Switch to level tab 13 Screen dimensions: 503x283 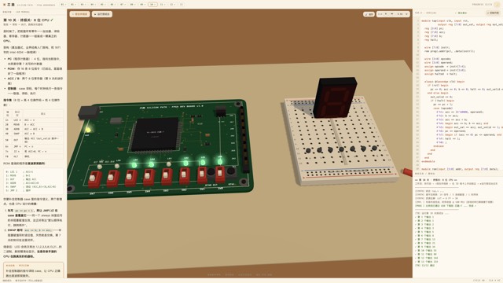(182, 5)
